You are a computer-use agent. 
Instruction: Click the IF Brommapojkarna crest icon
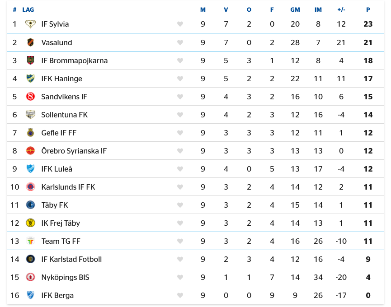click(30, 60)
